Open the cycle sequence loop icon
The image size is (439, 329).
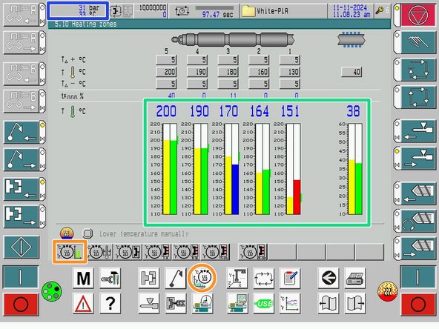(x=263, y=279)
